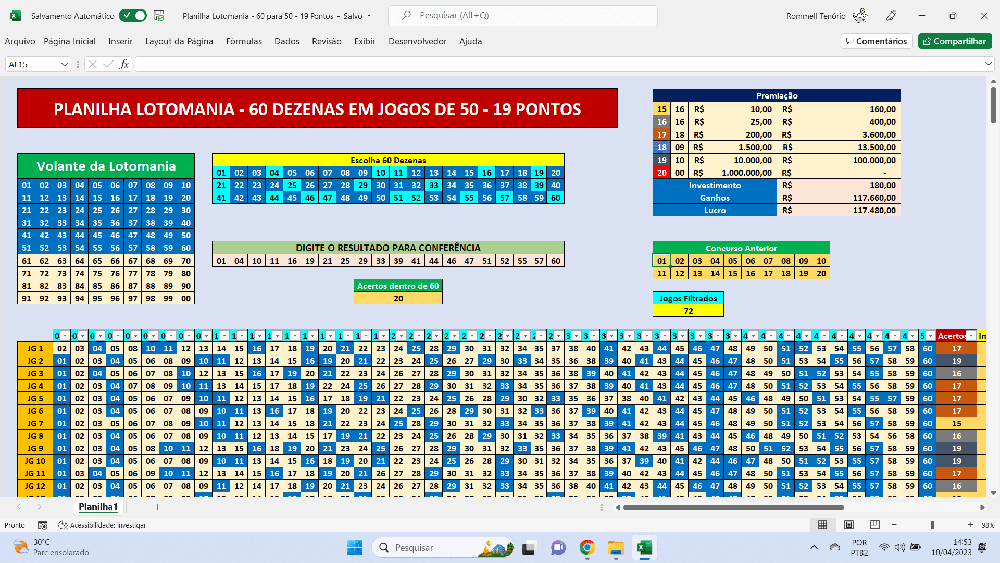Switch to Normal view icon
This screenshot has height=563, width=1000.
[823, 525]
